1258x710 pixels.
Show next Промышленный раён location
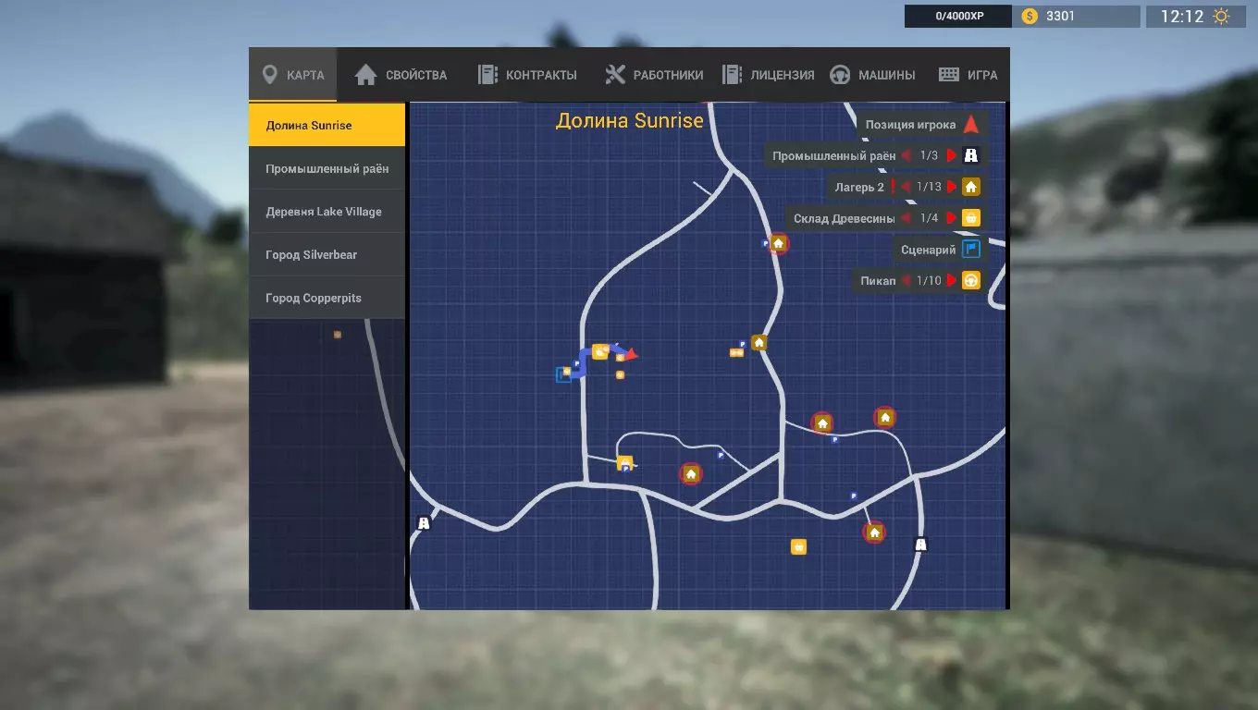952,155
